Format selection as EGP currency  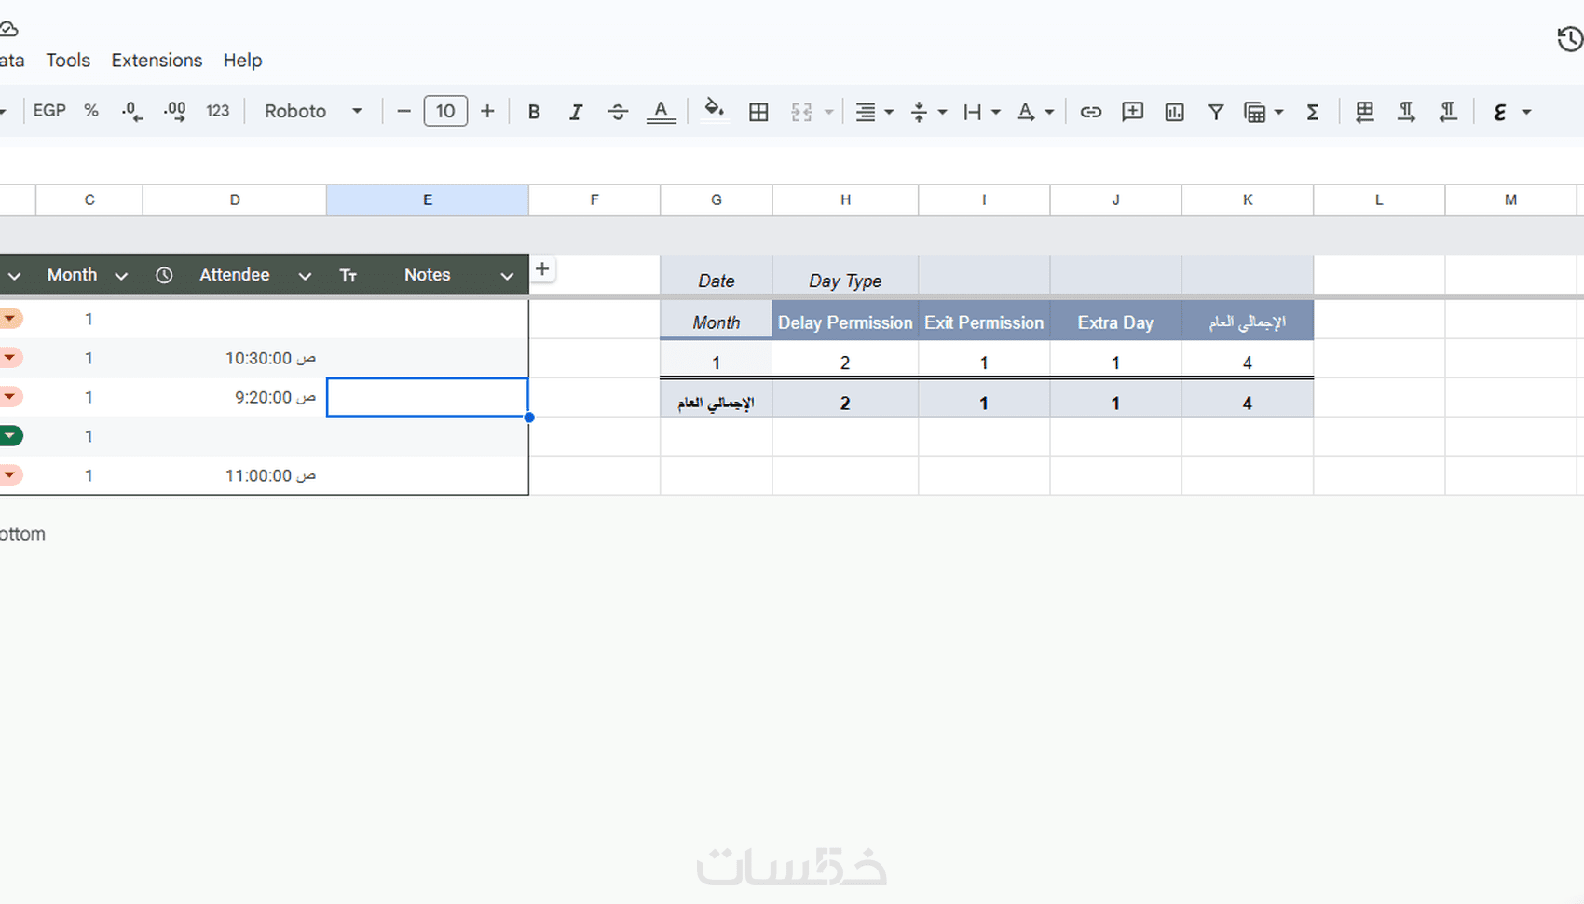49,111
